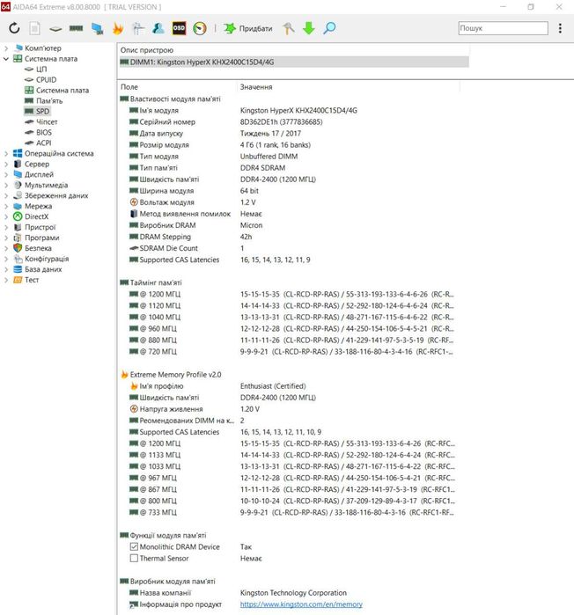Screen dimensions: 574x615
Task: Click the motherboard chip toolbar icon
Action: [55, 29]
